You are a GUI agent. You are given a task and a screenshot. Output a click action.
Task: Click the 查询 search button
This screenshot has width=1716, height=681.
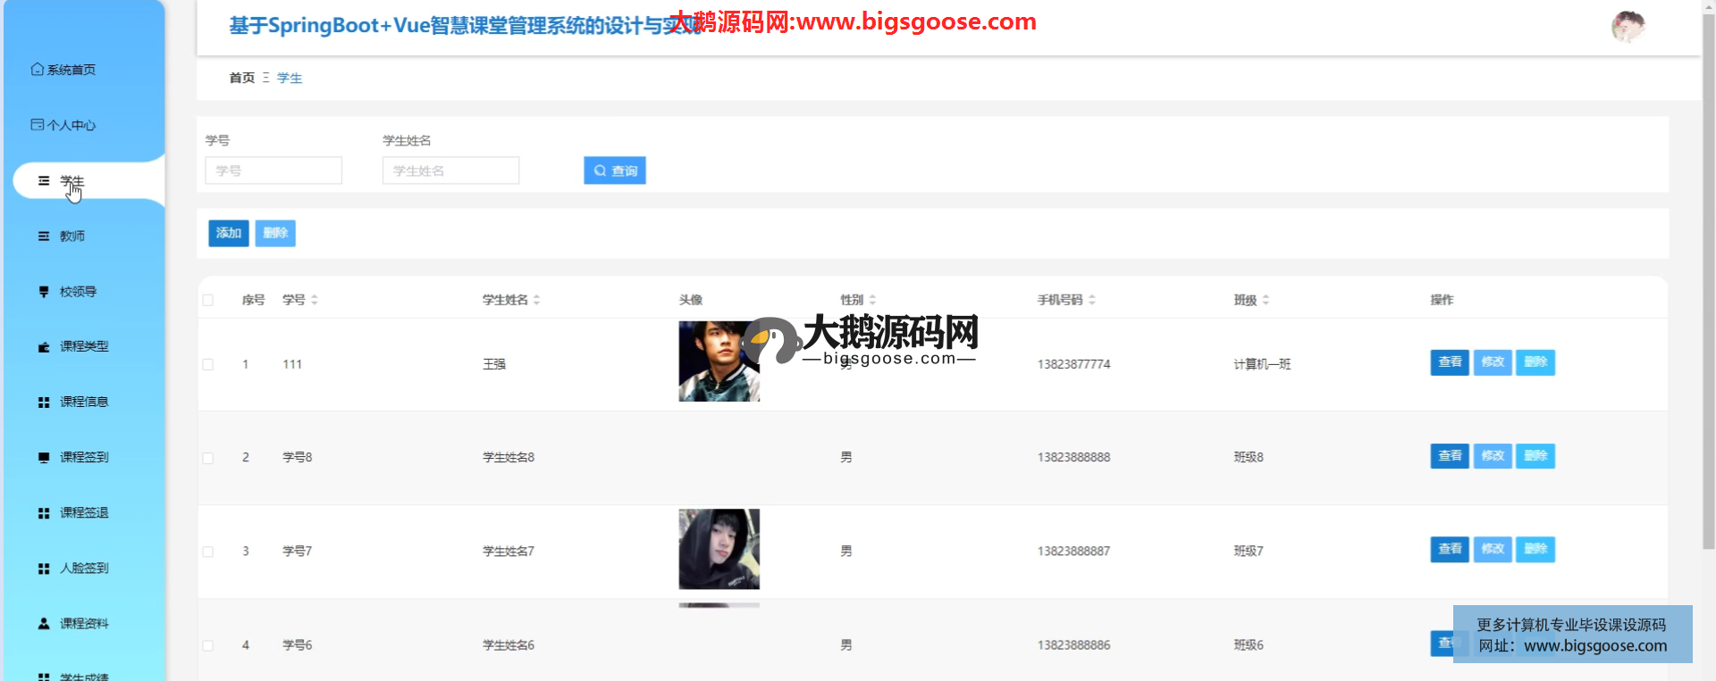click(x=615, y=170)
